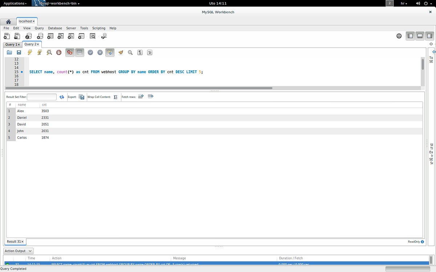Close the Query 2 tab
The image size is (436, 272).
pos(38,44)
